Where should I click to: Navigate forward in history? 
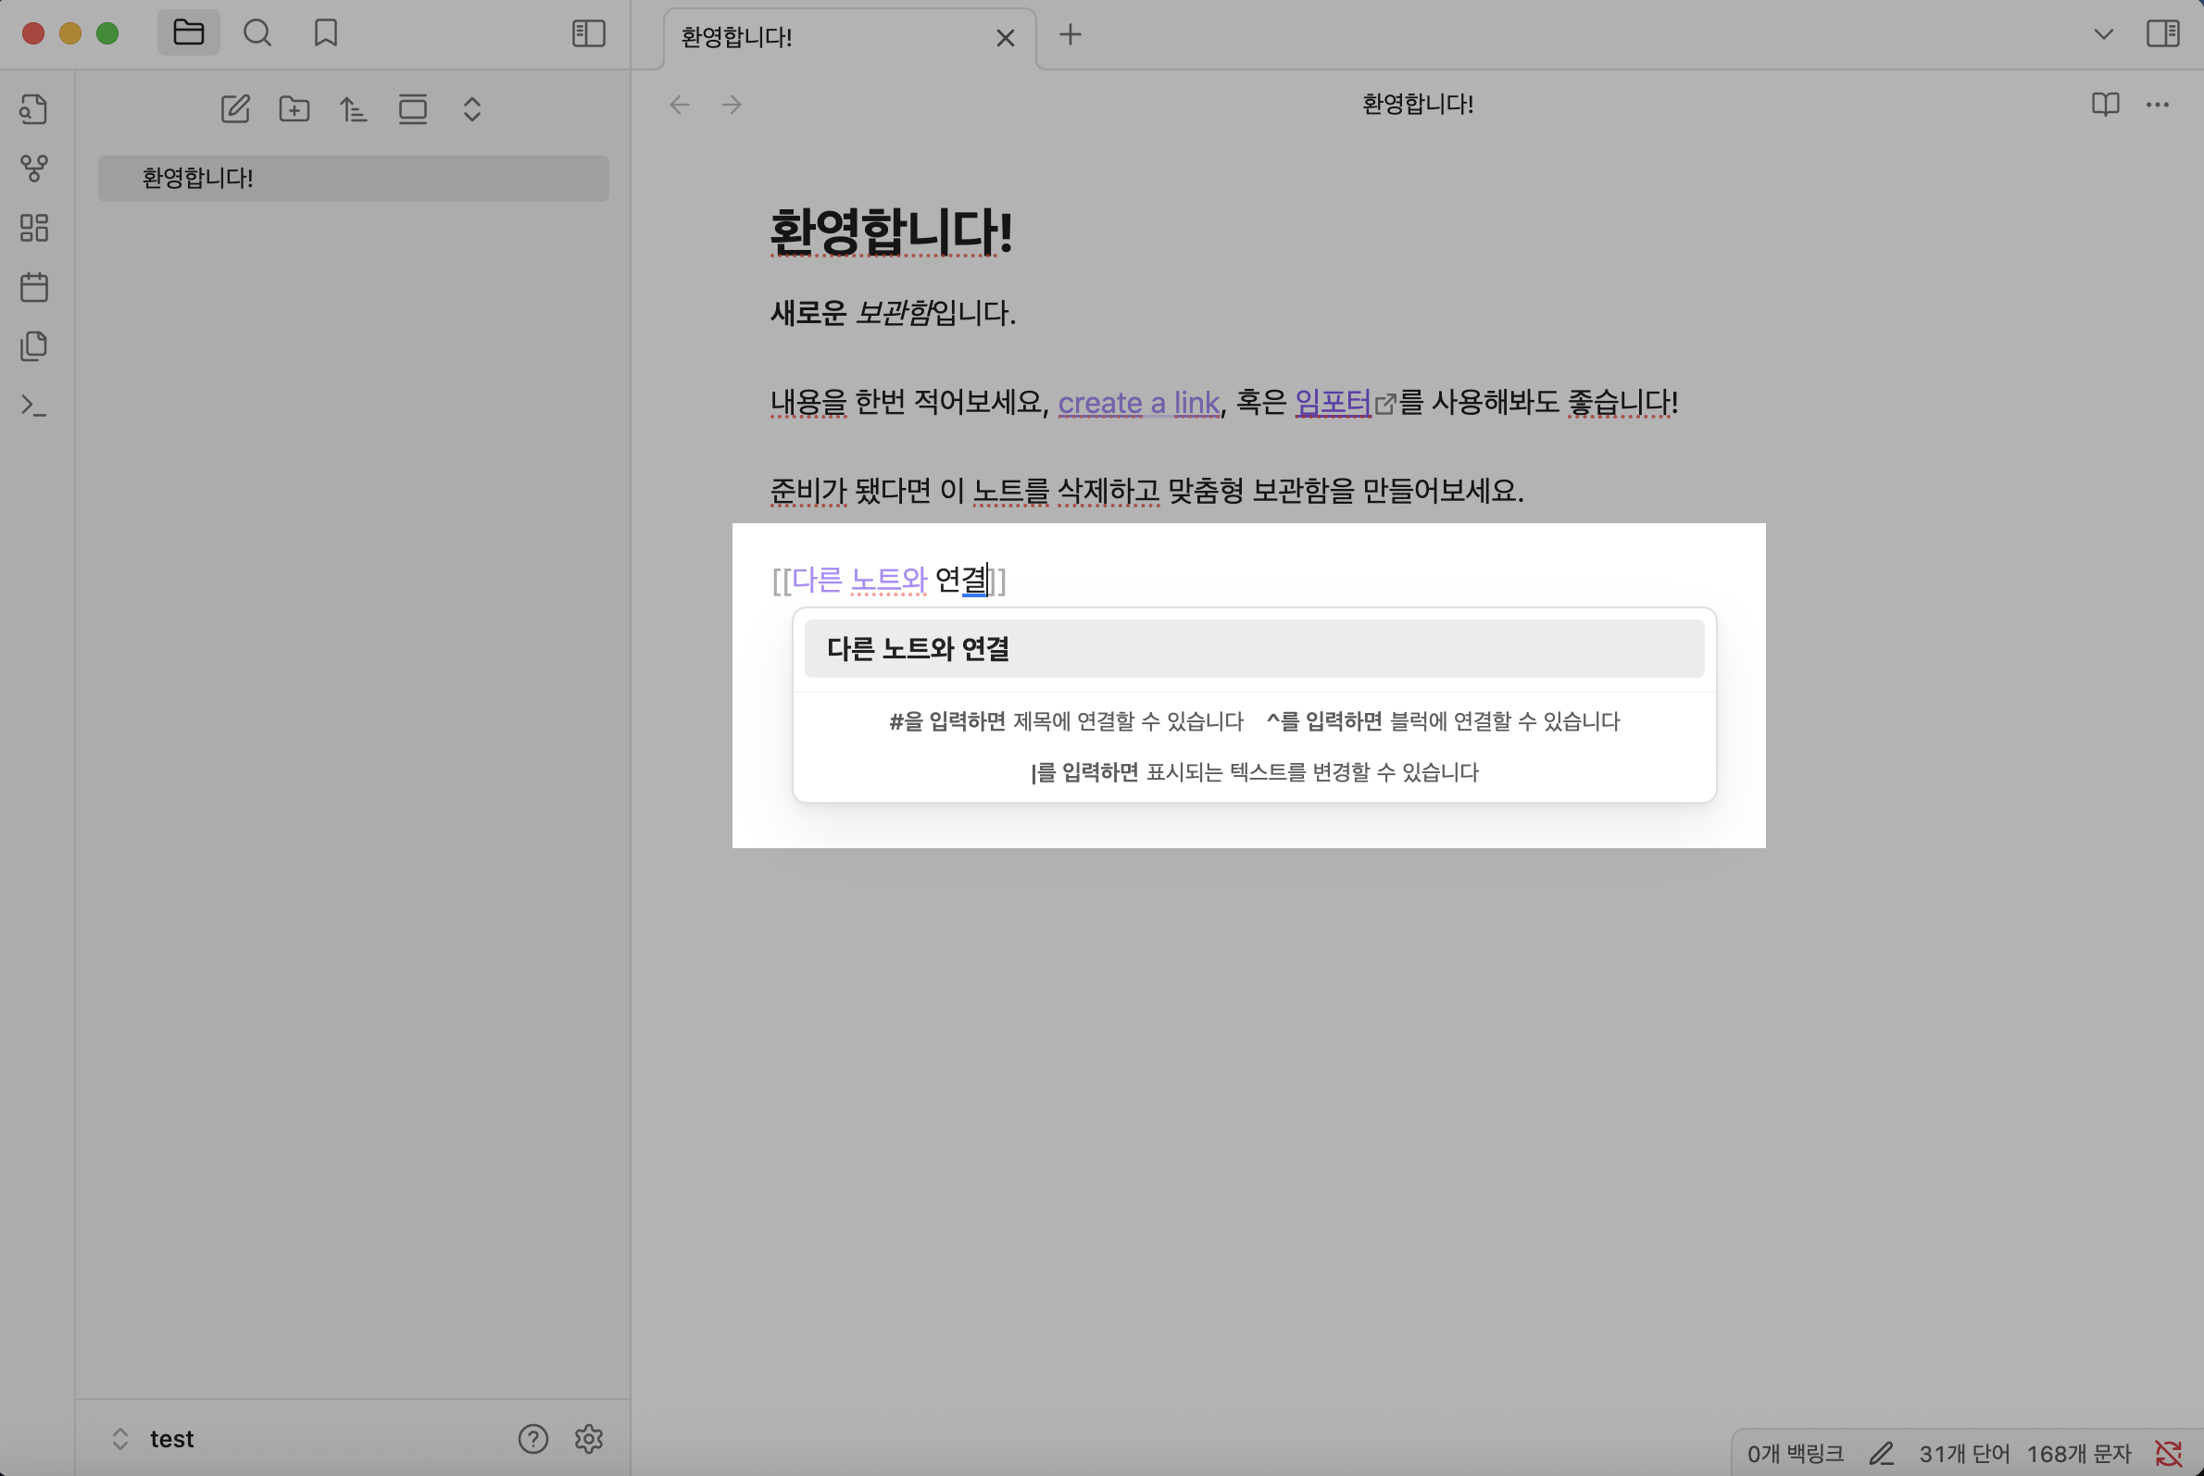732,105
